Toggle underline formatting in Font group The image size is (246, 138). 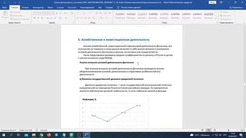pos(42,18)
